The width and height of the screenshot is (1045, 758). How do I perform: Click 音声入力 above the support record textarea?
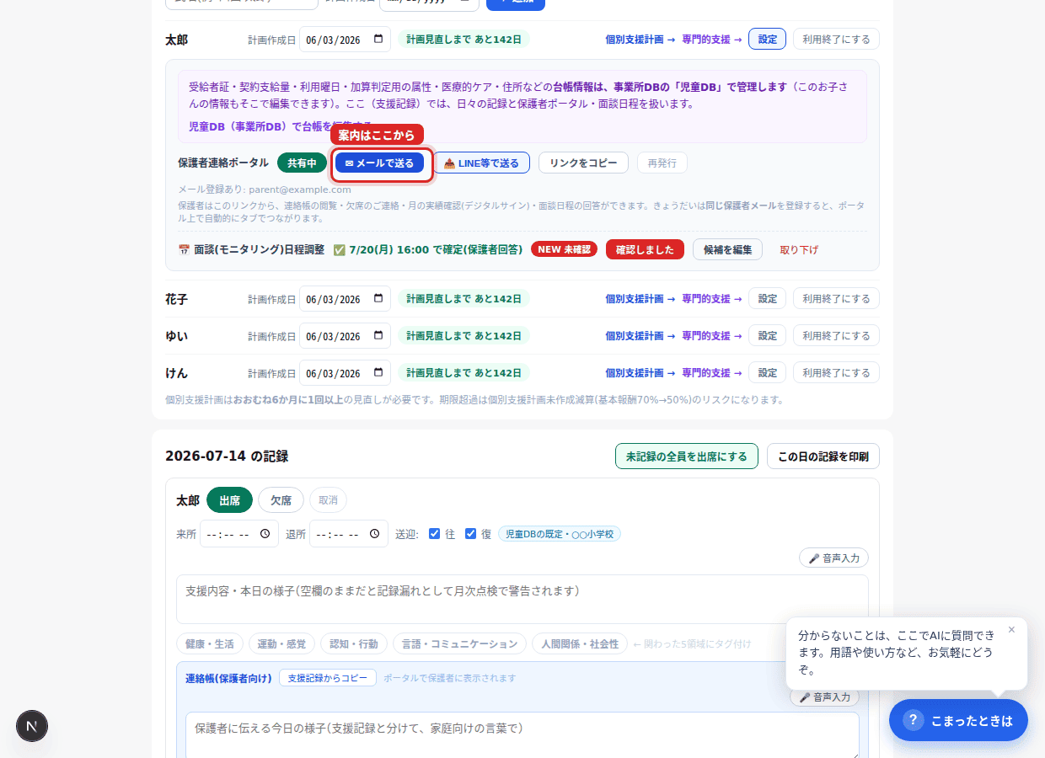(833, 558)
